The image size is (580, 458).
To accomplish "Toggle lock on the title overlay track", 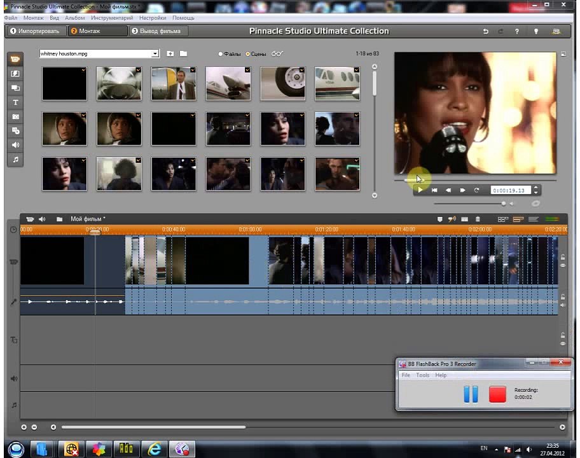I will (x=563, y=335).
